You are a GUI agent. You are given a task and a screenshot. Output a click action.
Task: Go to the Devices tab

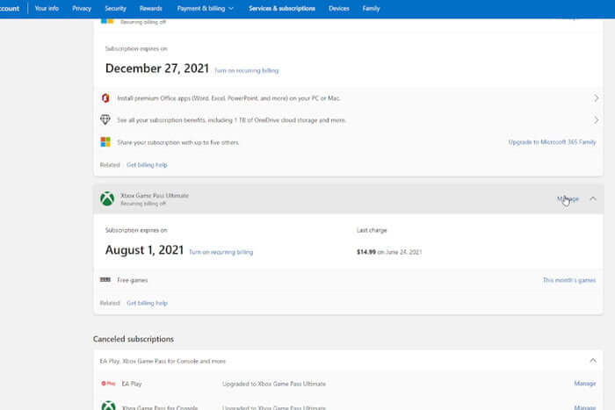click(x=338, y=8)
